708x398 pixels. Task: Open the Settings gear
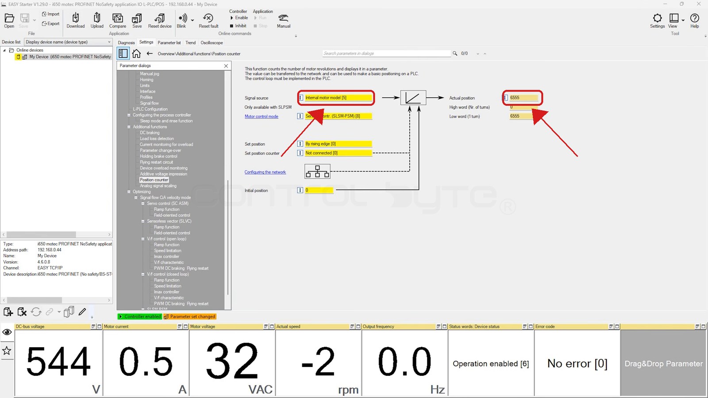[x=657, y=20]
